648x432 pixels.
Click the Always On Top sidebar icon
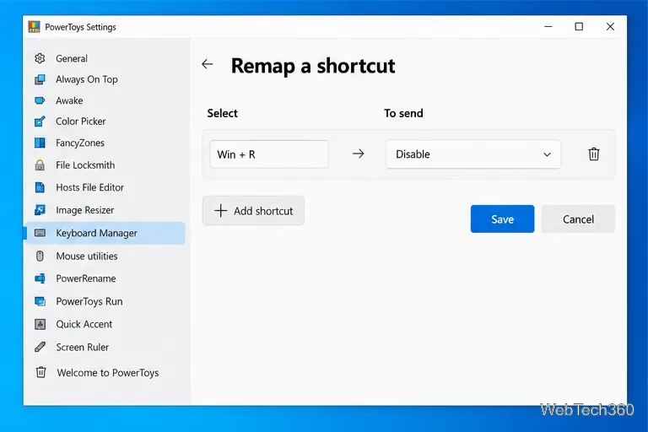point(40,79)
